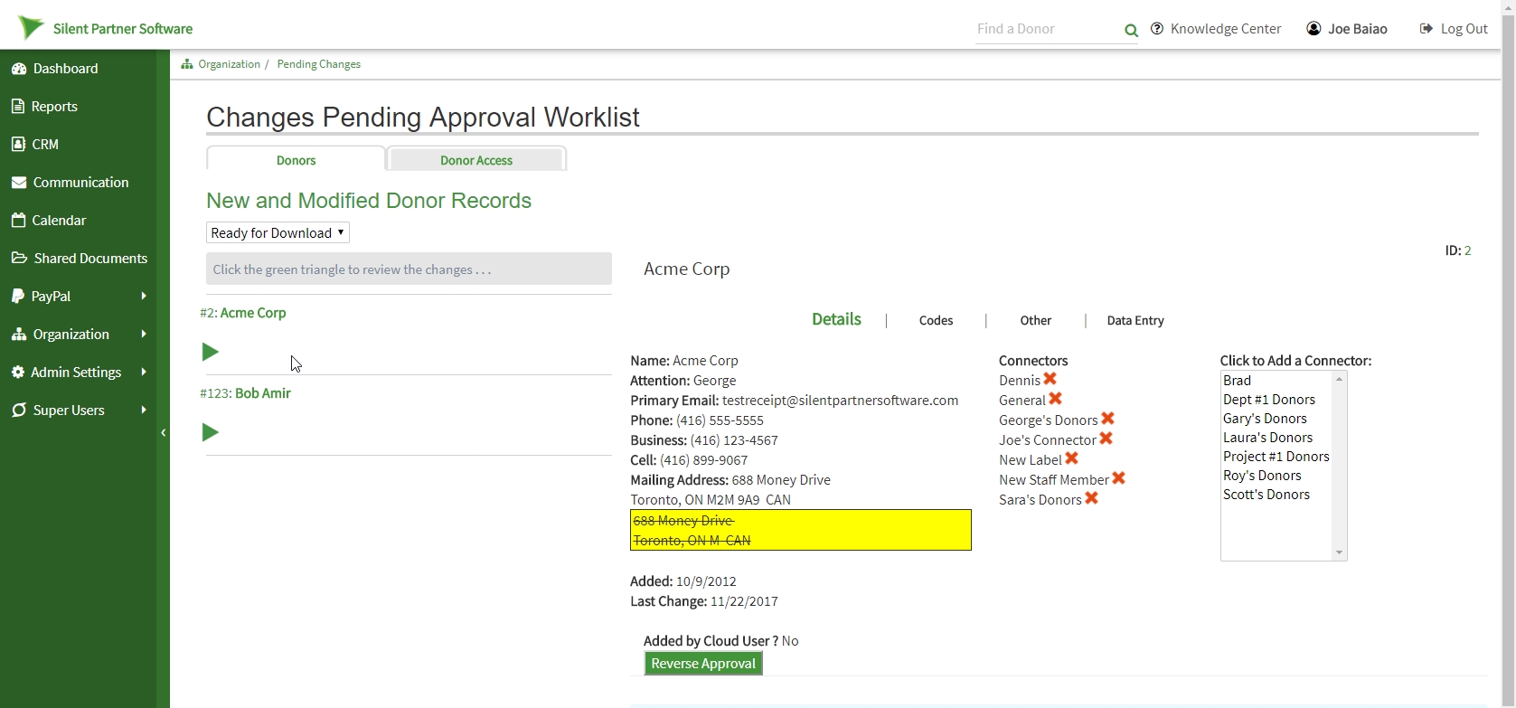Click the Silent Partner Software logo
Screen dimensions: 1516x708
(x=105, y=28)
